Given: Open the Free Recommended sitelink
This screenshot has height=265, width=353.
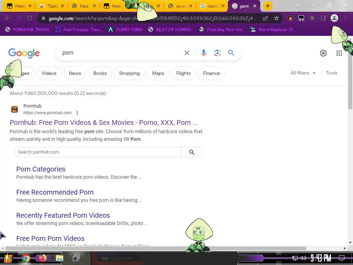Looking at the screenshot, I should (55, 192).
